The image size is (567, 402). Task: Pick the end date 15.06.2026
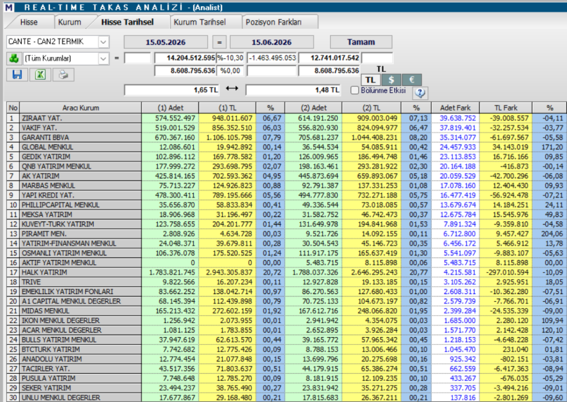click(271, 42)
